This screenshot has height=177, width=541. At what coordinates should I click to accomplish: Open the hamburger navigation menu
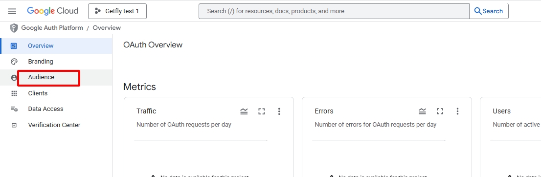(x=12, y=11)
